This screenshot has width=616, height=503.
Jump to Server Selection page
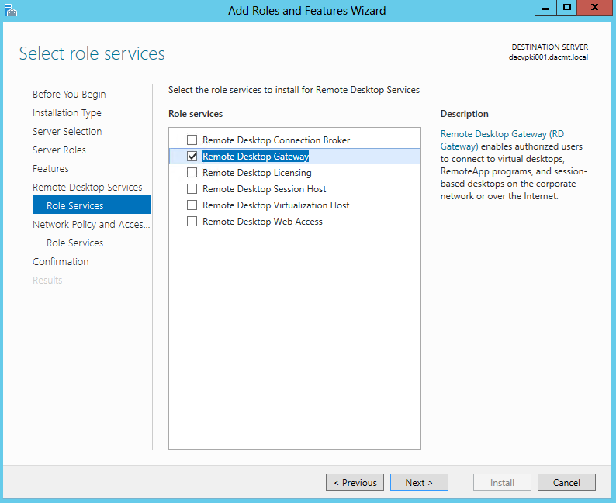(67, 132)
